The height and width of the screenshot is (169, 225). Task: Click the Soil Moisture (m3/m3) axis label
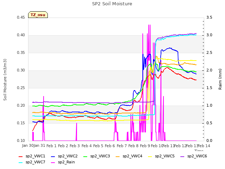(x=5, y=80)
